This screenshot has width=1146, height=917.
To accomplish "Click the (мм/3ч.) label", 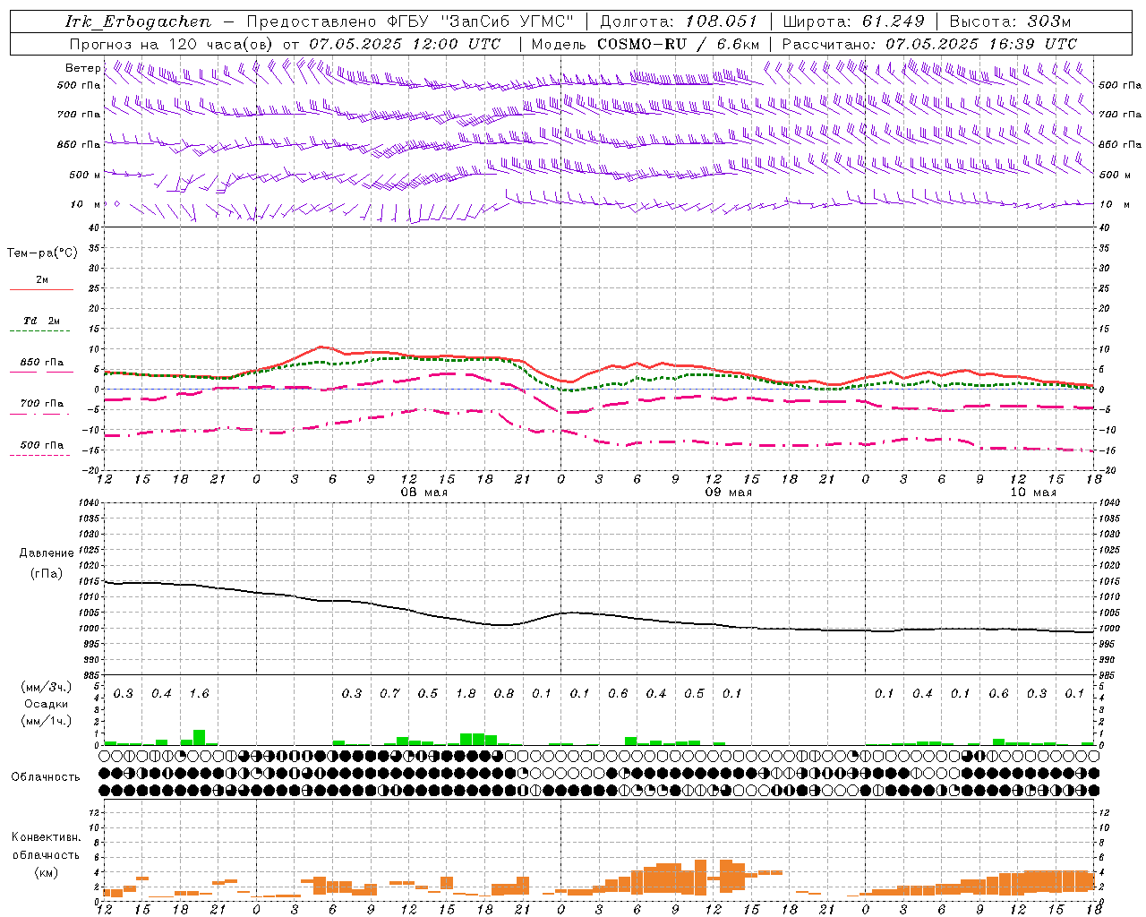I will (47, 687).
